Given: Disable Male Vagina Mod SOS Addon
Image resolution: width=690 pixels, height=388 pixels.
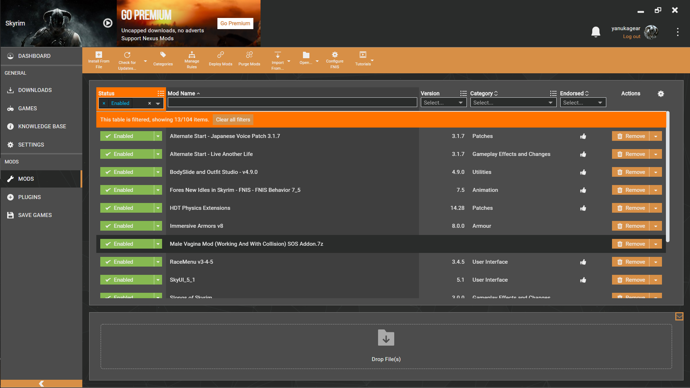Looking at the screenshot, I should point(127,244).
